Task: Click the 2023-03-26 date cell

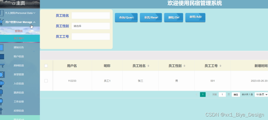Action: click(x=259, y=81)
